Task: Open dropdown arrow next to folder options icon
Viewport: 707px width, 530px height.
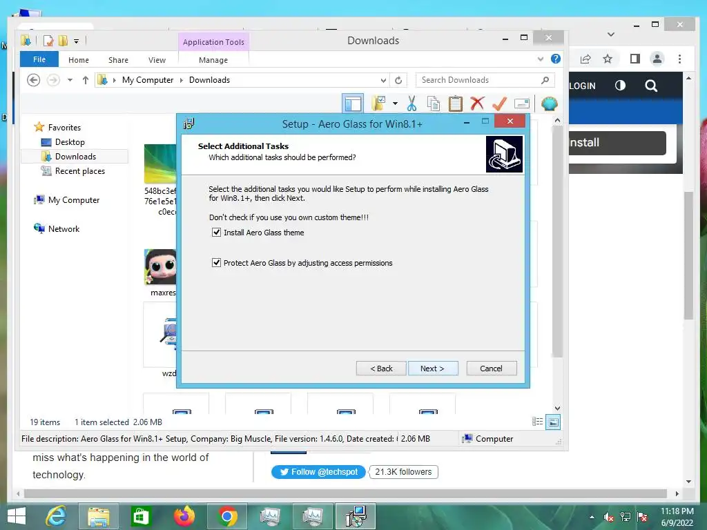Action: tap(395, 104)
